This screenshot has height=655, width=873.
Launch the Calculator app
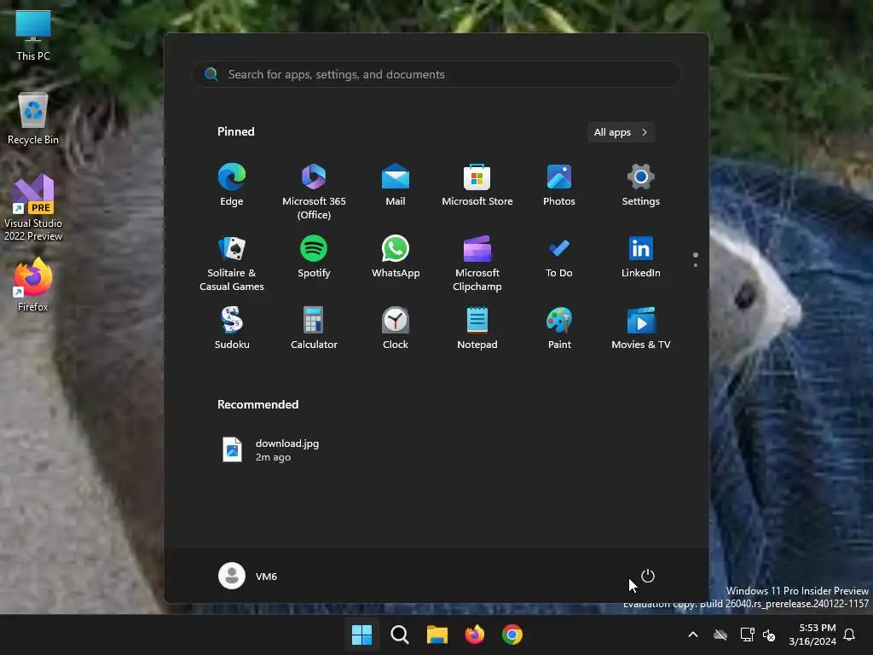pos(314,328)
